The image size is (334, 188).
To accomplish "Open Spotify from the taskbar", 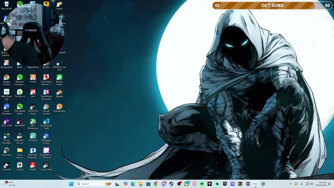I will (202, 184).
